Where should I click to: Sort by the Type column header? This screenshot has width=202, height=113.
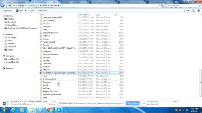coord(98,15)
